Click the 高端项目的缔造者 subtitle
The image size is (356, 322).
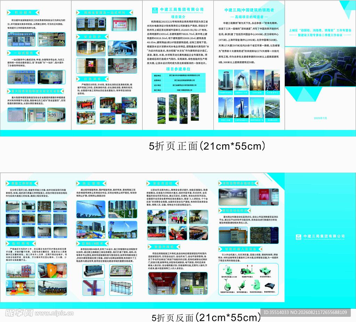coord(249,17)
